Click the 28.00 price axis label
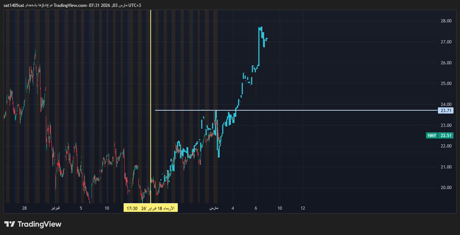460x235 pixels. [446, 21]
